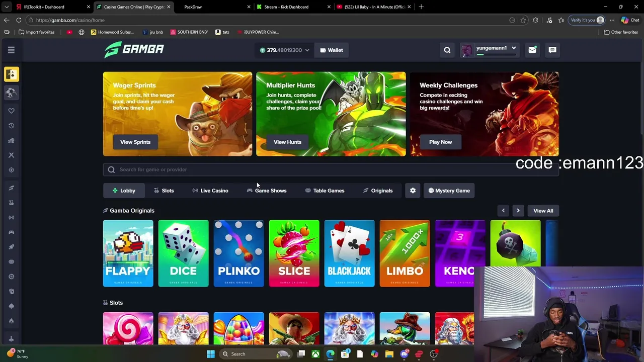
Task: Show next Gamba Originals games
Action: [518, 211]
